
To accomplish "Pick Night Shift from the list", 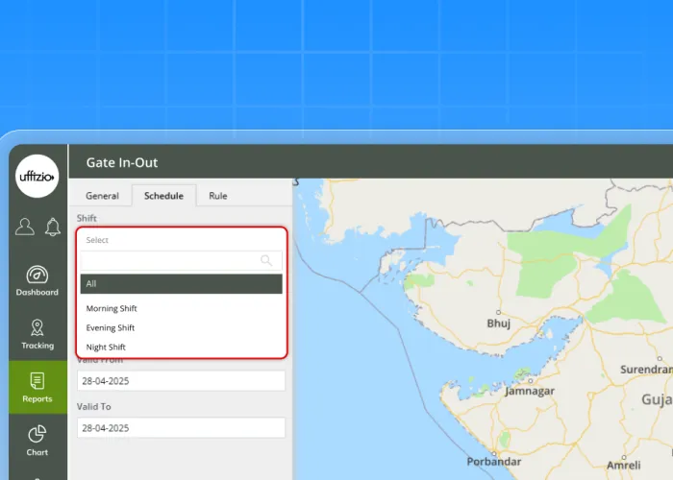I will click(x=106, y=348).
